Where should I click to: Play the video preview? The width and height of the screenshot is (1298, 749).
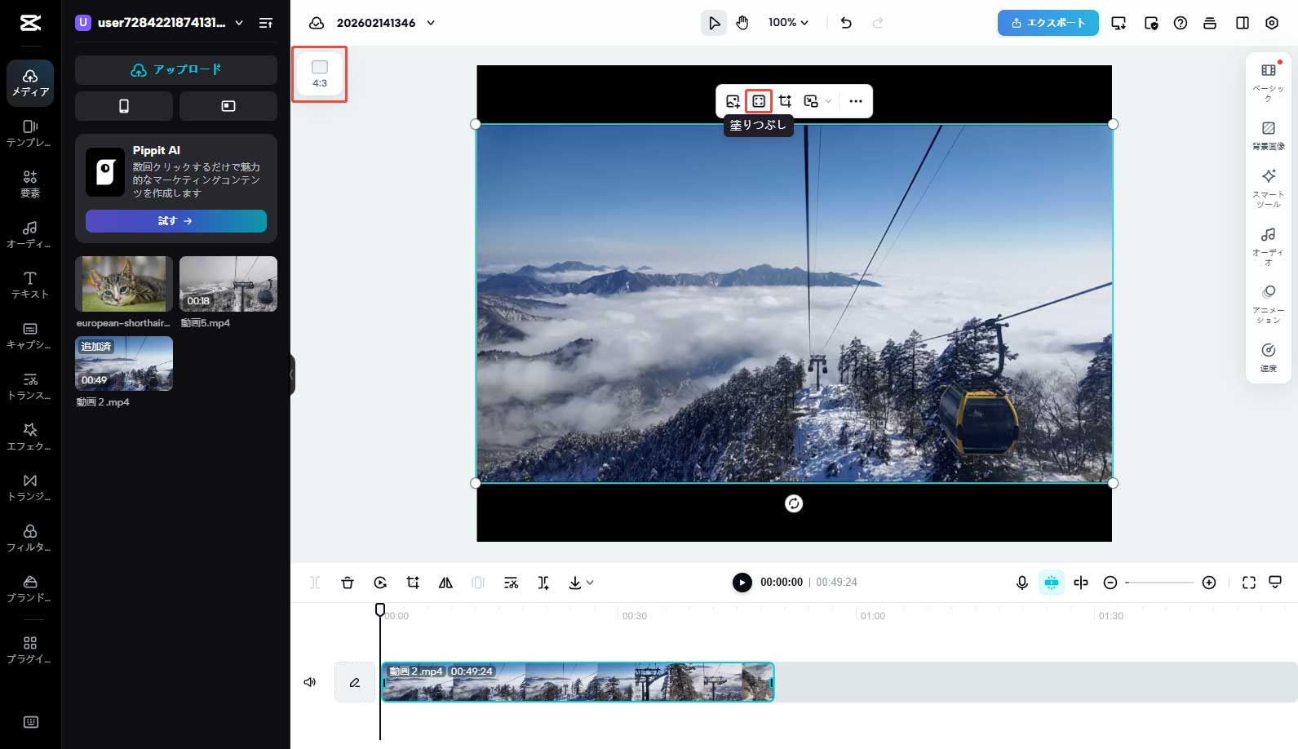(x=742, y=582)
